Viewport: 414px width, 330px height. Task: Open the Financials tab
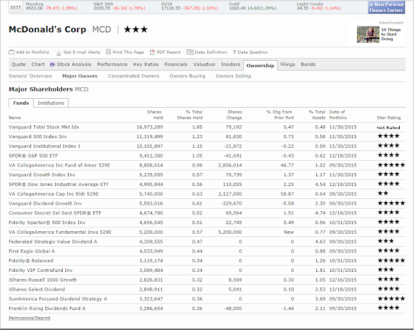coord(176,65)
